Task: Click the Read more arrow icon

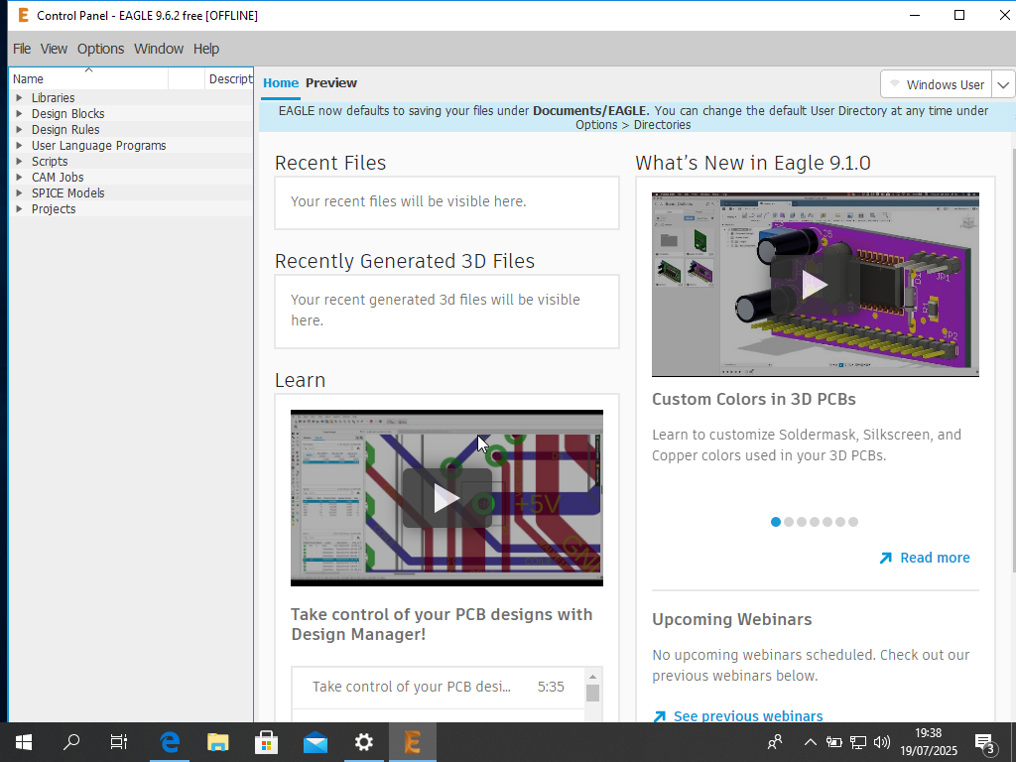Action: (x=885, y=559)
